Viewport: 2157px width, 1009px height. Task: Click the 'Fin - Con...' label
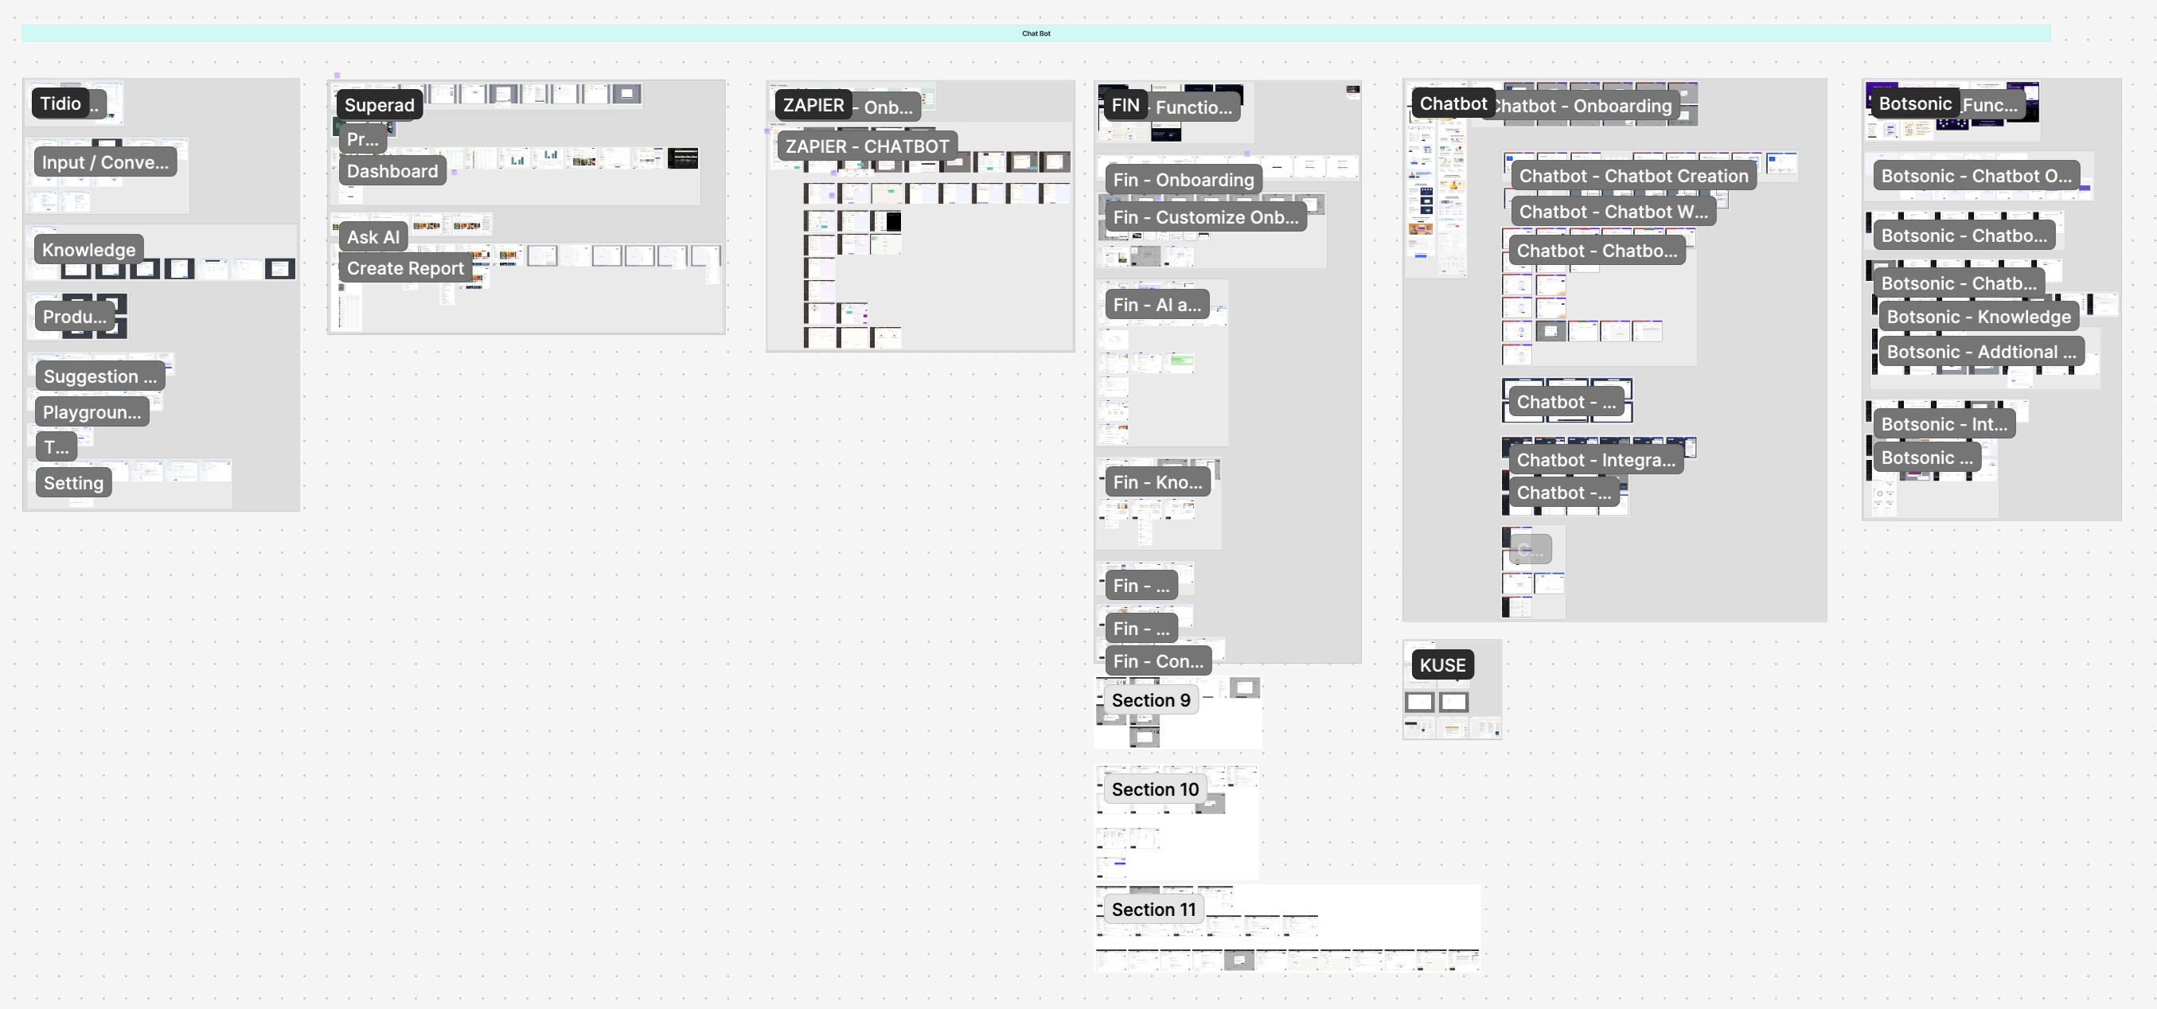(x=1158, y=660)
